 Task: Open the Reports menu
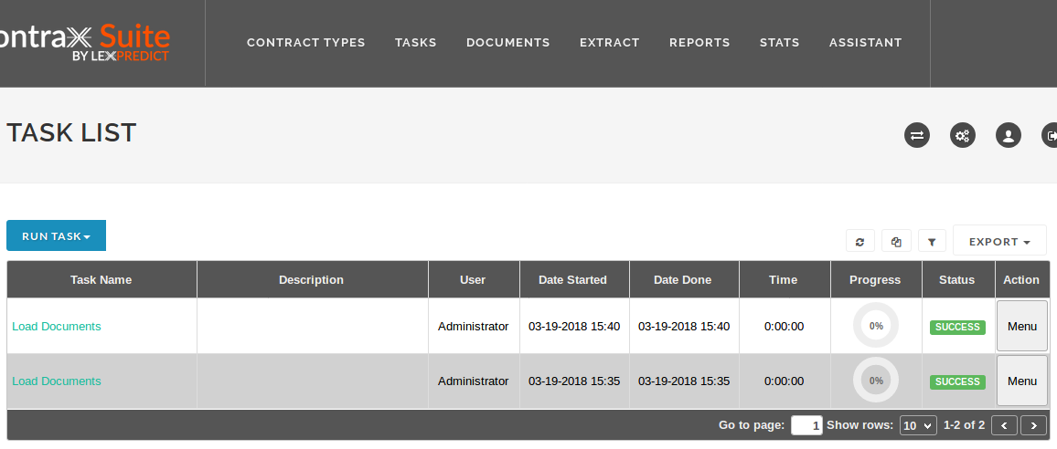point(699,42)
